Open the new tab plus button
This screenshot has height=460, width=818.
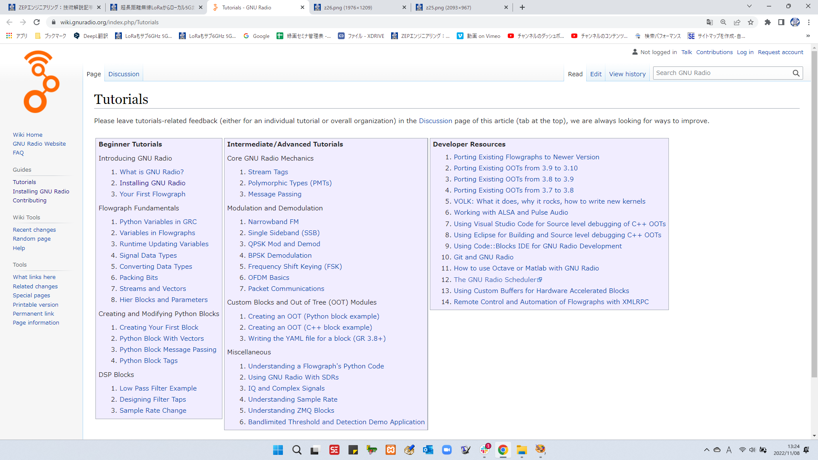[x=522, y=7]
